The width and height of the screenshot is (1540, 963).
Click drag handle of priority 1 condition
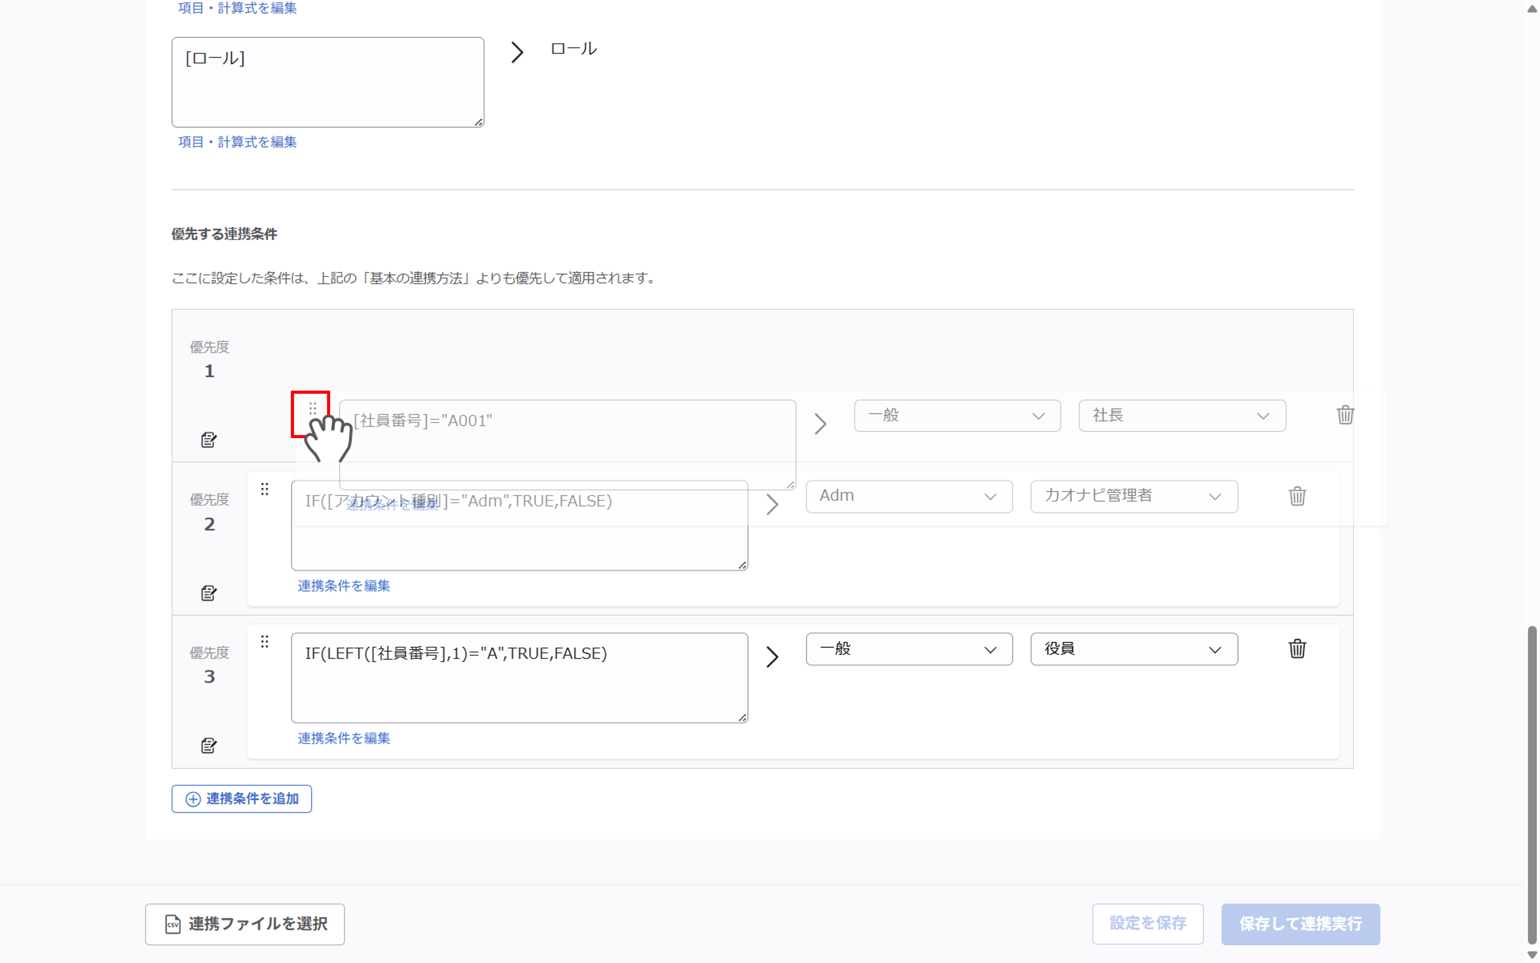312,408
